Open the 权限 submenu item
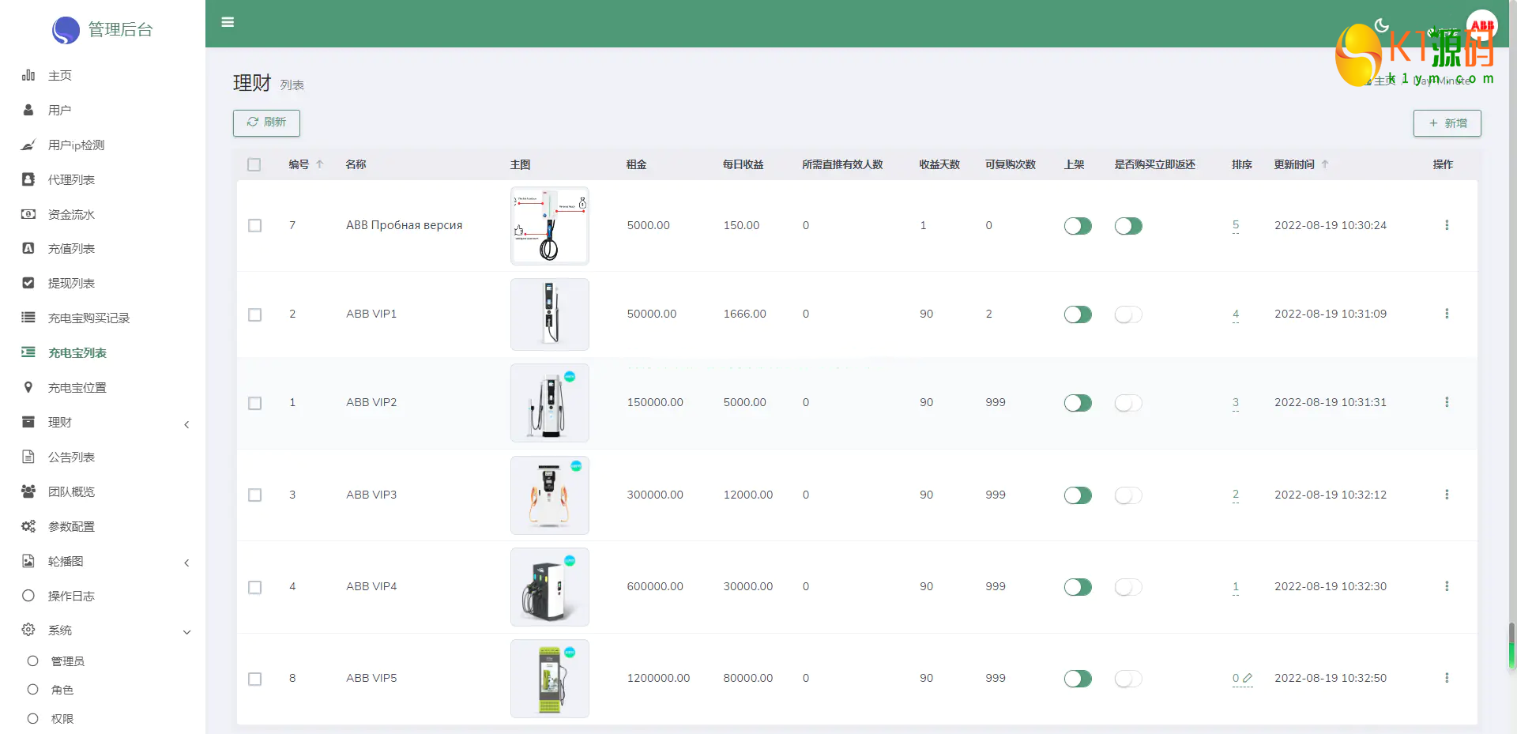 pos(103,719)
